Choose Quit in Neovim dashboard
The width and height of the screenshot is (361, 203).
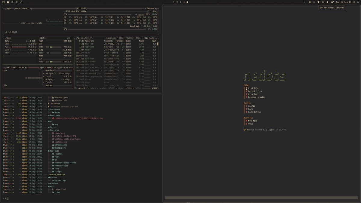click(x=249, y=124)
